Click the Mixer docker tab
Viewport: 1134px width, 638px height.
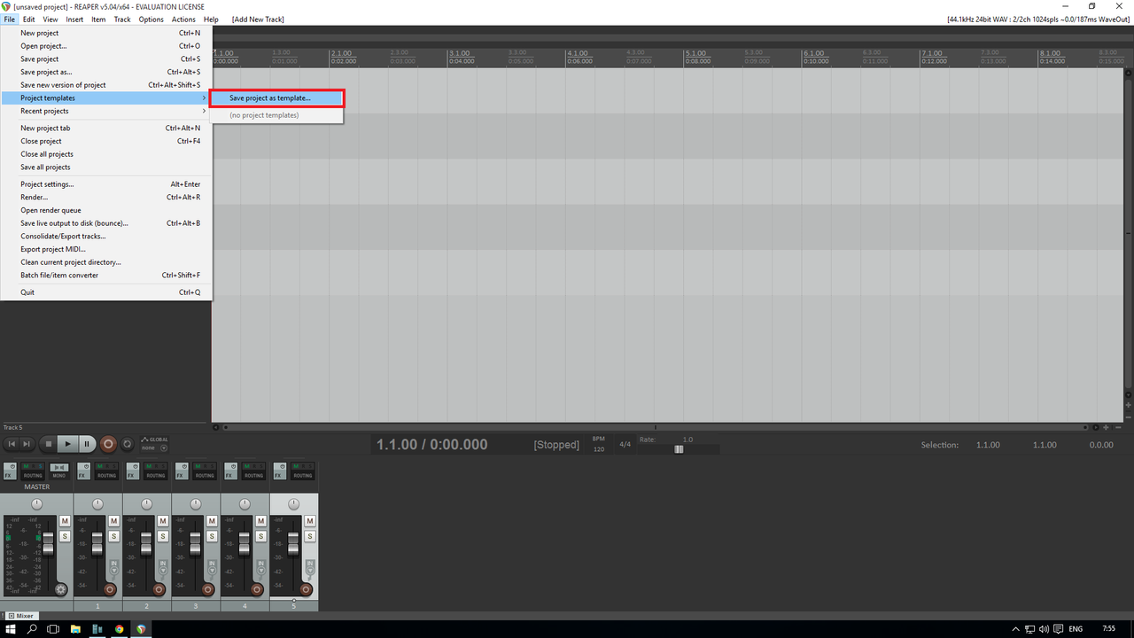pos(21,616)
